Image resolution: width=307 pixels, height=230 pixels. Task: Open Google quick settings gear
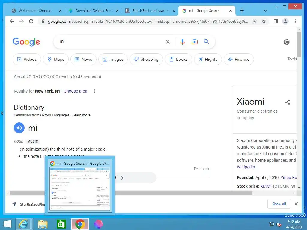286,42
